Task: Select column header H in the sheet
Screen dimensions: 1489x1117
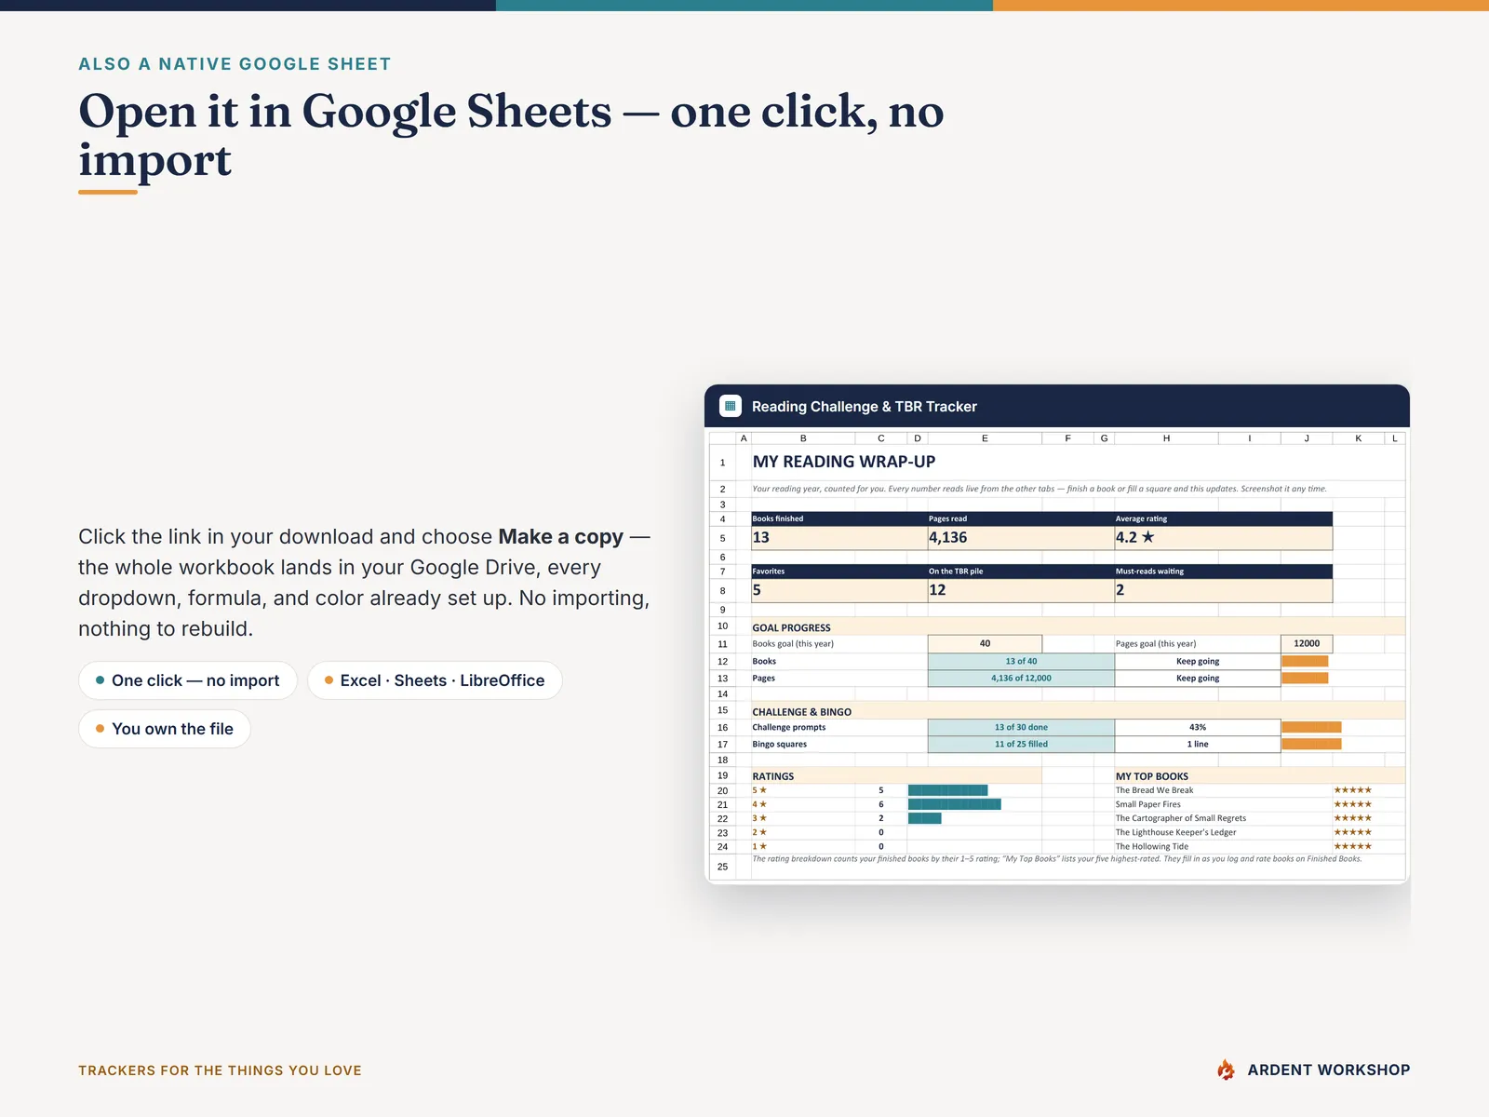Action: [x=1166, y=437]
